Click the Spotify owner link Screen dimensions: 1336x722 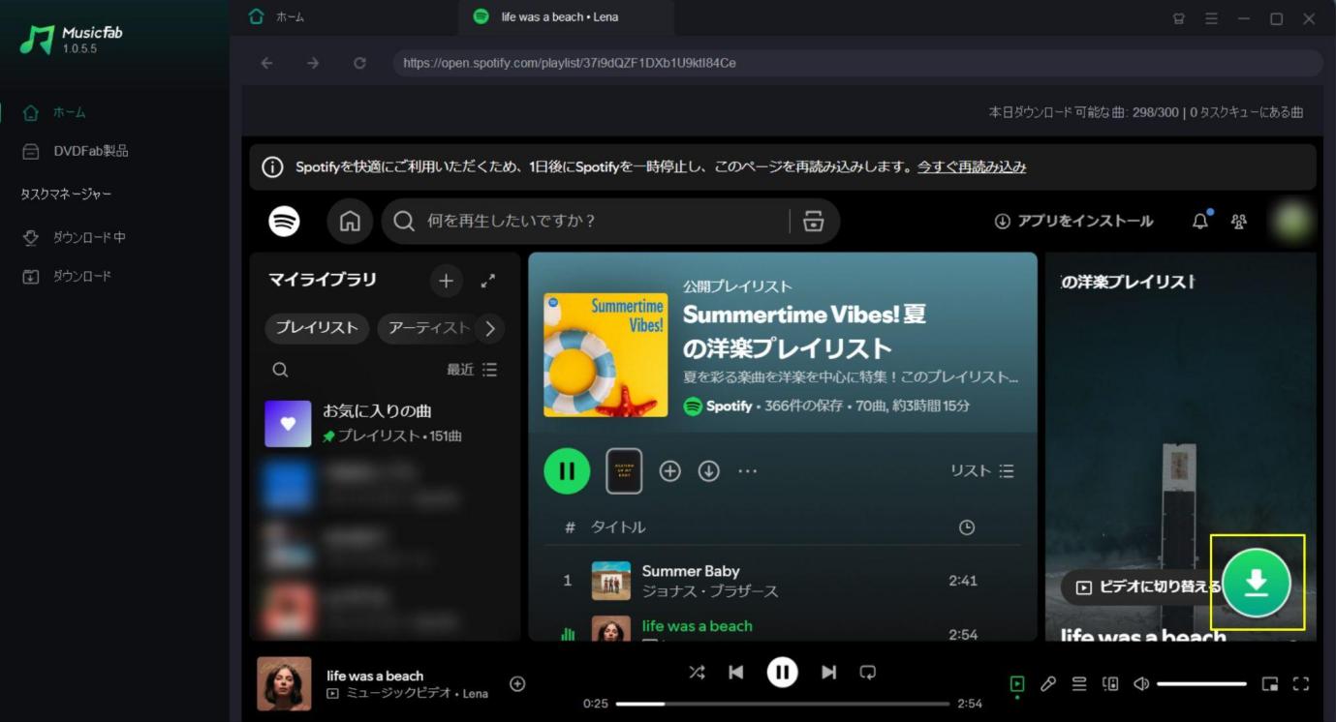tap(729, 406)
